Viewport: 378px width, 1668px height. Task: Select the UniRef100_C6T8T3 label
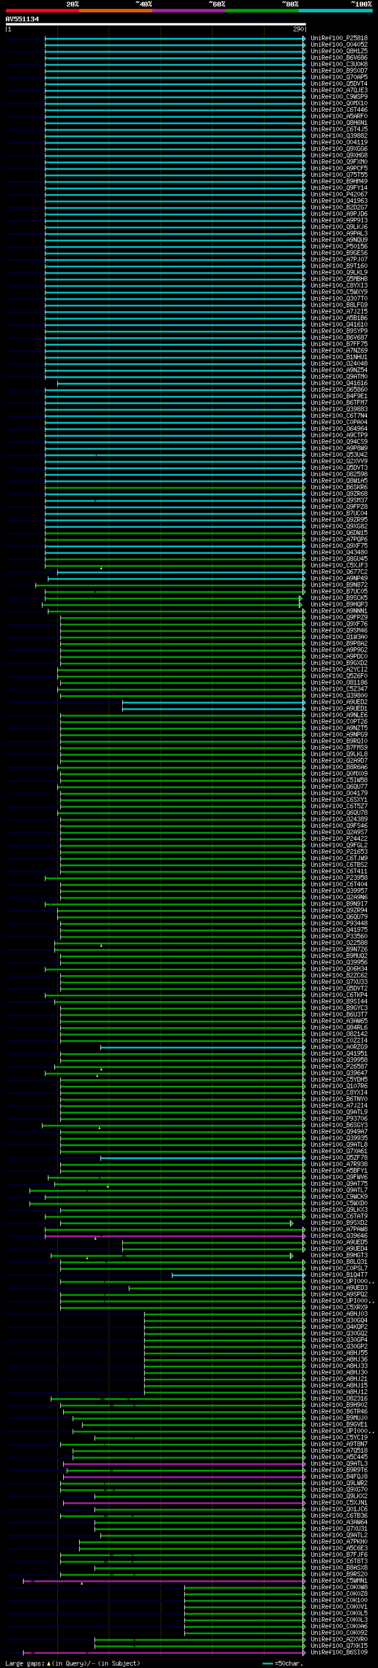tap(339, 1561)
